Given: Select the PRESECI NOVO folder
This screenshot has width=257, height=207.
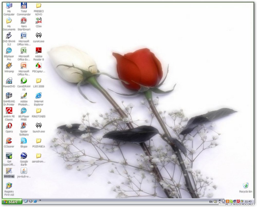Looking at the screenshot, I should pyautogui.click(x=39, y=9).
